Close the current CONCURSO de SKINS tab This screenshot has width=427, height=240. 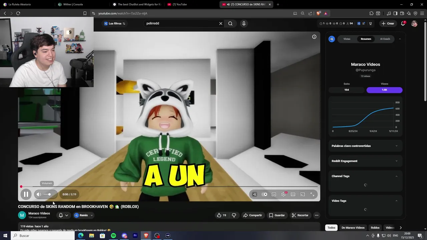(x=270, y=4)
